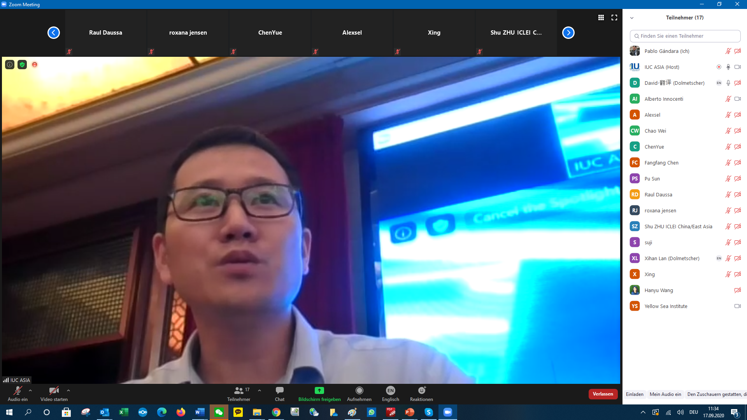Unmute with the Audio ein toggle
The width and height of the screenshot is (747, 420).
[x=18, y=394]
